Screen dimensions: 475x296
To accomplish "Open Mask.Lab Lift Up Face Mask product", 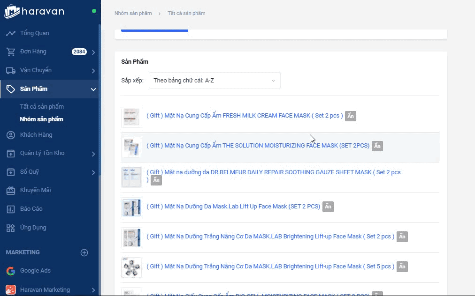I will pos(233,207).
